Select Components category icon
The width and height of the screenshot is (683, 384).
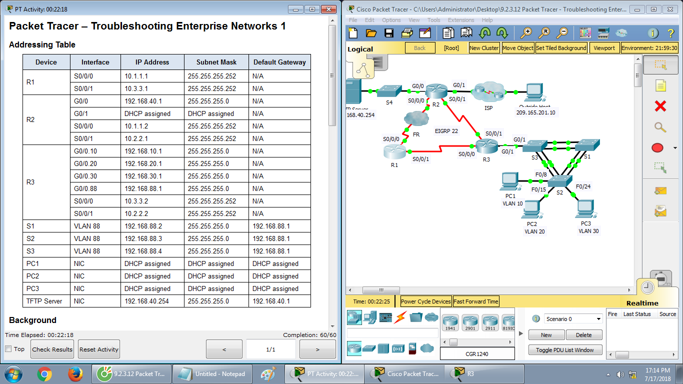[x=385, y=316]
